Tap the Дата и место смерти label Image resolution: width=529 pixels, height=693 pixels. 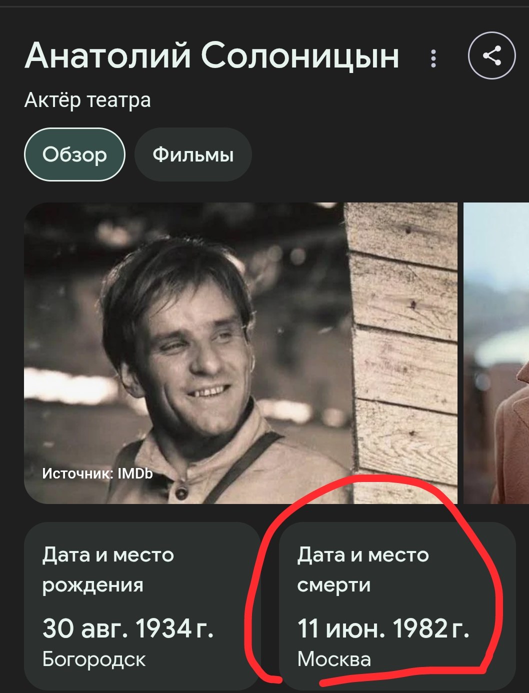point(363,569)
